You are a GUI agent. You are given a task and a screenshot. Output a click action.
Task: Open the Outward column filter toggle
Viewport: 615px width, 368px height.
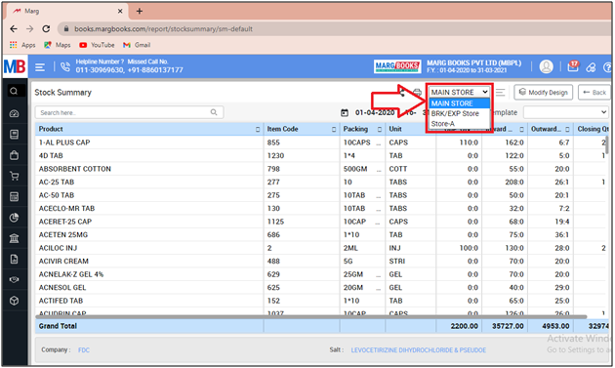pyautogui.click(x=567, y=130)
